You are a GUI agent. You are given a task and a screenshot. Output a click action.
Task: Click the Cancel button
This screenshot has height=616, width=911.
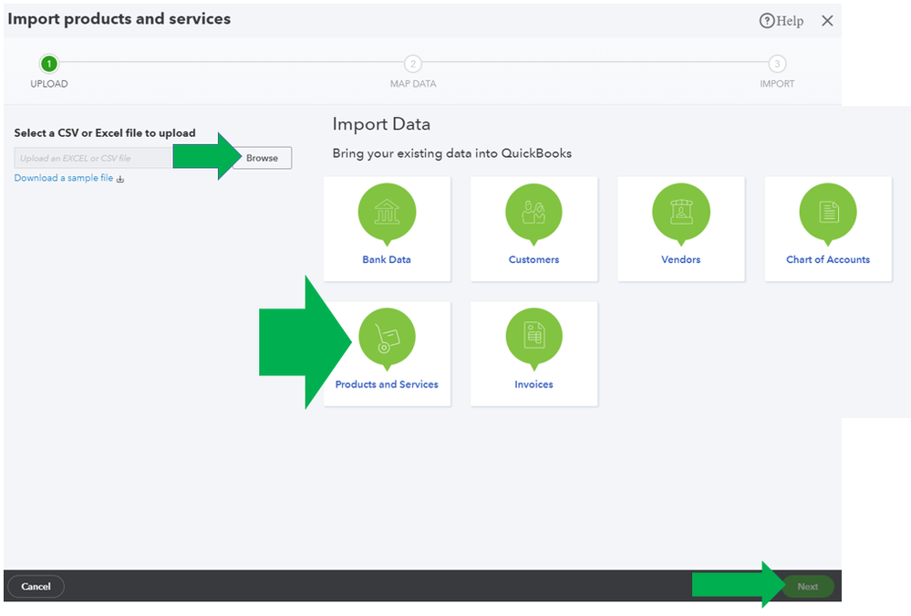(x=36, y=587)
